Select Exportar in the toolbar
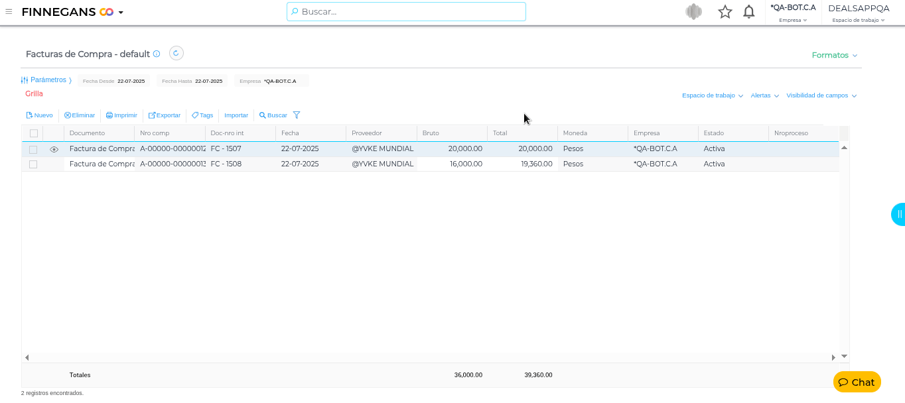Viewport: 905px width, 403px height. point(165,115)
